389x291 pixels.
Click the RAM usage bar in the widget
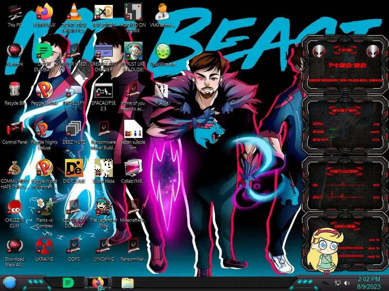click(332, 129)
